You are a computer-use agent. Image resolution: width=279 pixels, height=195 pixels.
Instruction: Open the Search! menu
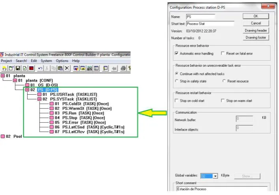click(x=21, y=61)
